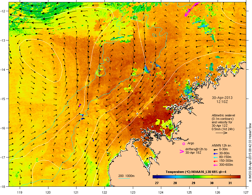Click the 'Altimetric sealevel' caption text
Screen dimensions: 252x195
[223, 115]
